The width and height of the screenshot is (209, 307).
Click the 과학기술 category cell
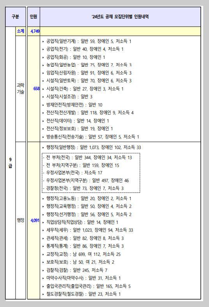click(21, 89)
